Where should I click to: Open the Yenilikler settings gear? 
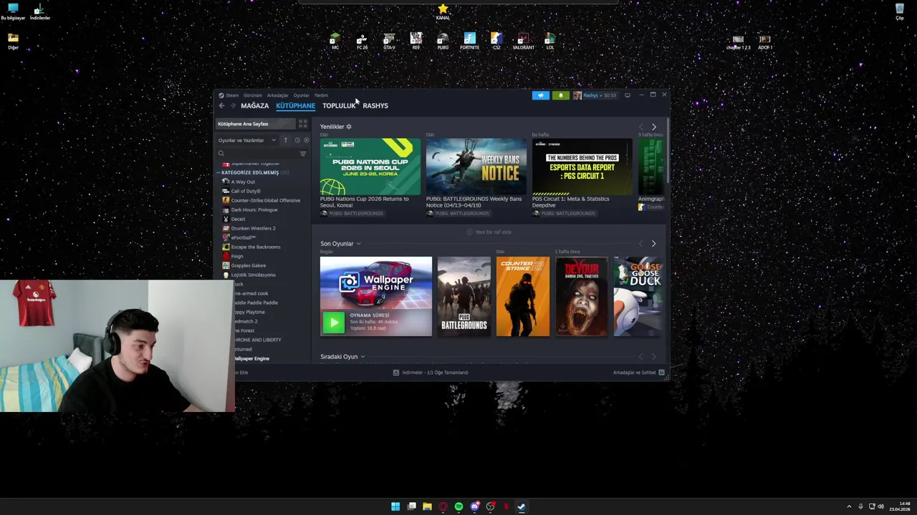349,127
